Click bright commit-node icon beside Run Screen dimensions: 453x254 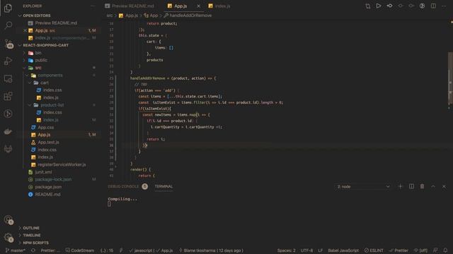(389, 6)
